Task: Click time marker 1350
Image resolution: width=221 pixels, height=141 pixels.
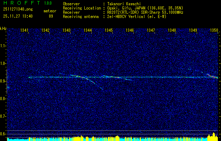Action: pos(214,30)
